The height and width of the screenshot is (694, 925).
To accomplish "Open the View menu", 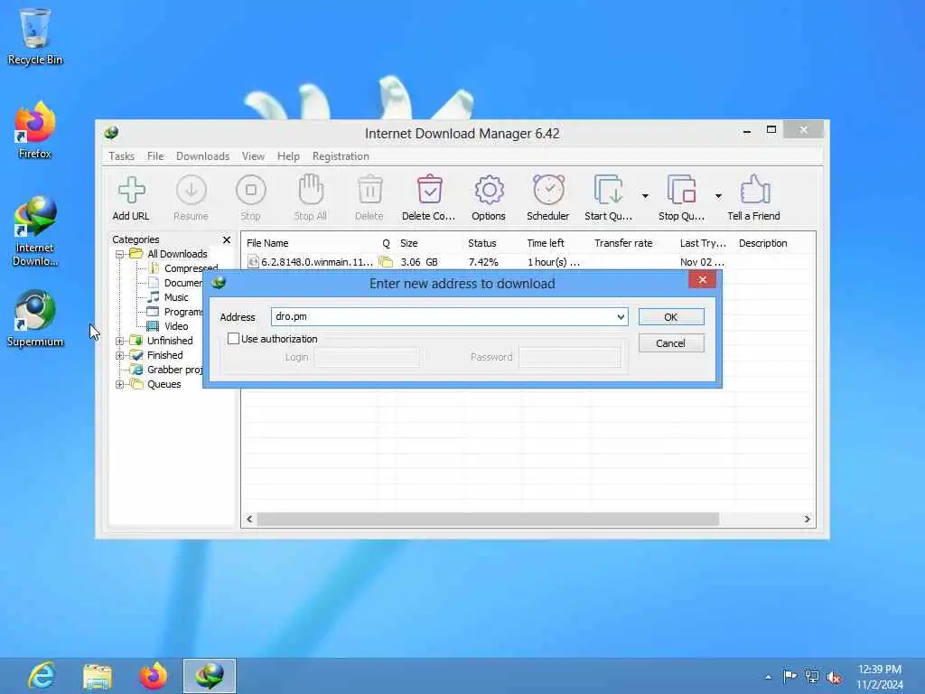I will 253,156.
